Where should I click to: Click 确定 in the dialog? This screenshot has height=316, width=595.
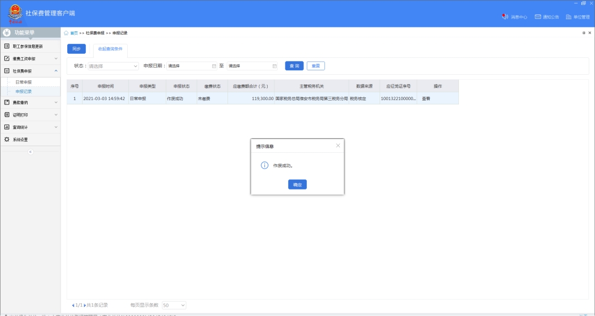297,185
